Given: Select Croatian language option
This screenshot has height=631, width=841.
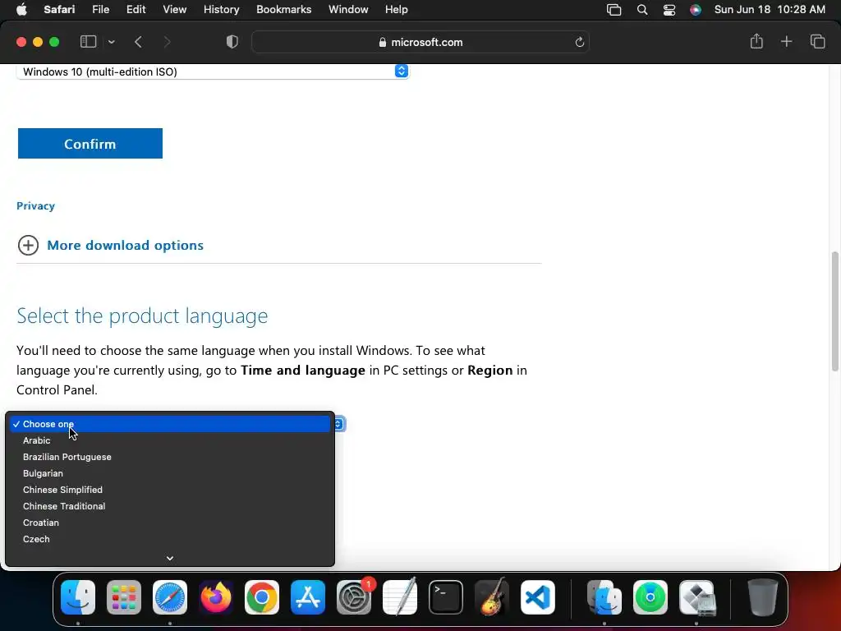Looking at the screenshot, I should click(169, 523).
